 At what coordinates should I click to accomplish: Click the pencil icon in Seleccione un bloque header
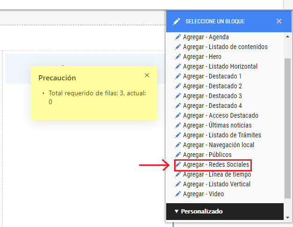pos(176,21)
